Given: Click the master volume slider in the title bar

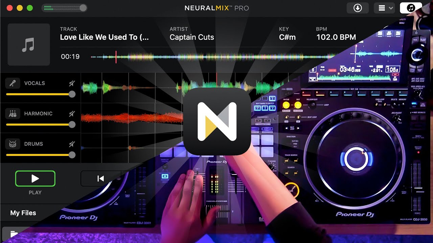Looking at the screenshot, I should pos(64,8).
